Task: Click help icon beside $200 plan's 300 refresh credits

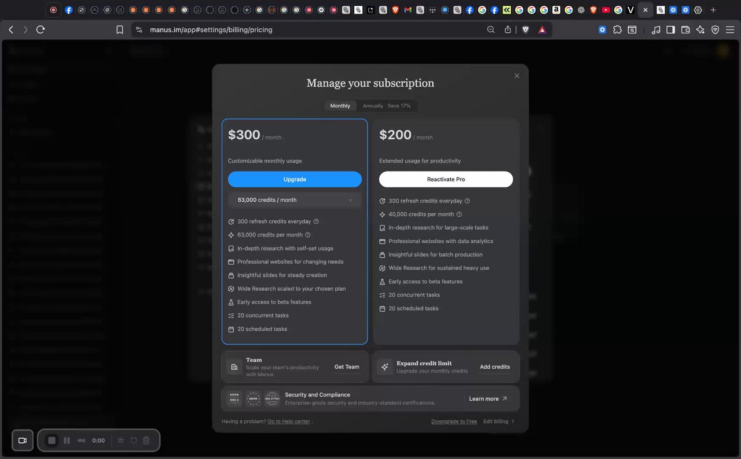Action: coord(467,201)
